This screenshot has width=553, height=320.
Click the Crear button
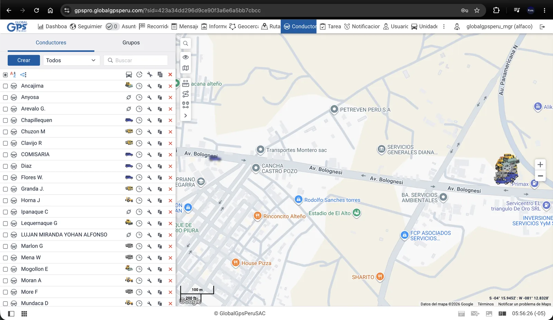pyautogui.click(x=24, y=60)
